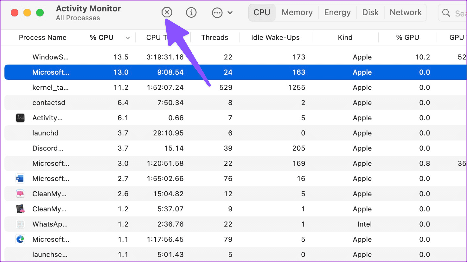The height and width of the screenshot is (262, 467).
Task: Click the More options ellipsis icon
Action: click(x=217, y=13)
